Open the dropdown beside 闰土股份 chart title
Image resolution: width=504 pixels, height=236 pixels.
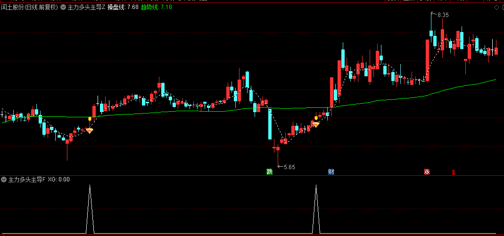coord(63,7)
